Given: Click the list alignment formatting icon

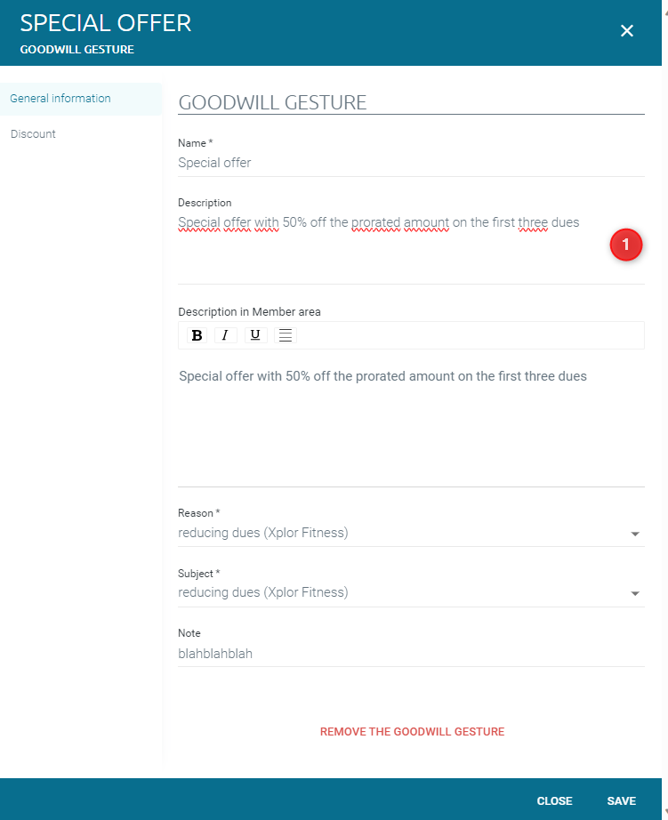Looking at the screenshot, I should (x=285, y=335).
